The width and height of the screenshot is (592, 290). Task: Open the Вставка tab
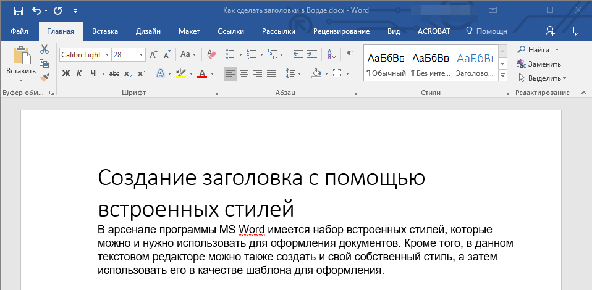[105, 31]
